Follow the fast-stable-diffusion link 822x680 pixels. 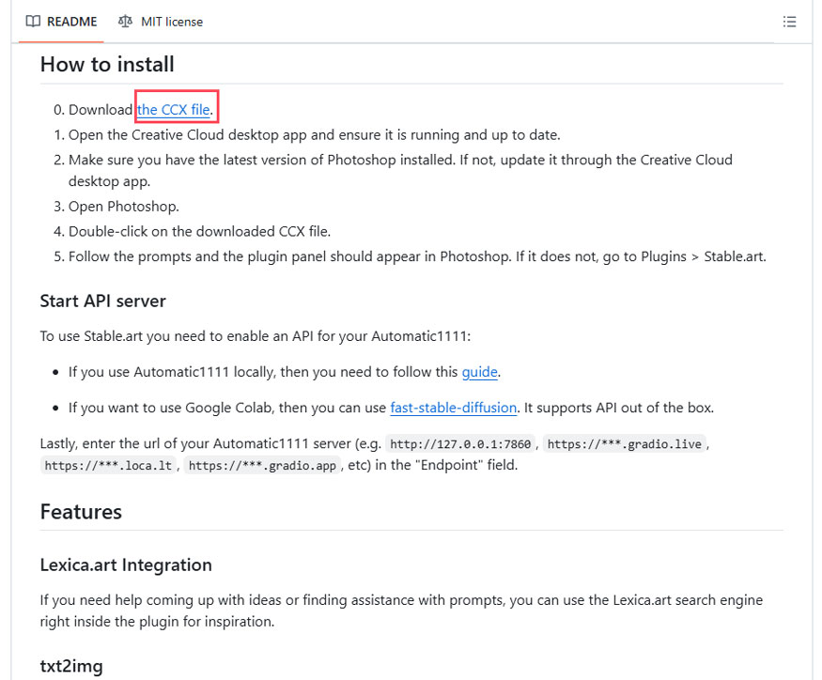pos(454,408)
